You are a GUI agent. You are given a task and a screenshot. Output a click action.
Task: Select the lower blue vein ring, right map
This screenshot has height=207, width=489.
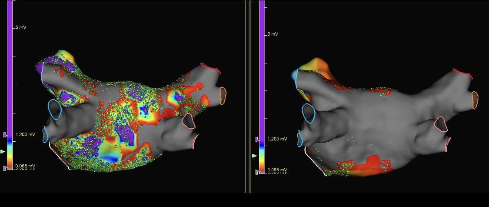point(300,139)
